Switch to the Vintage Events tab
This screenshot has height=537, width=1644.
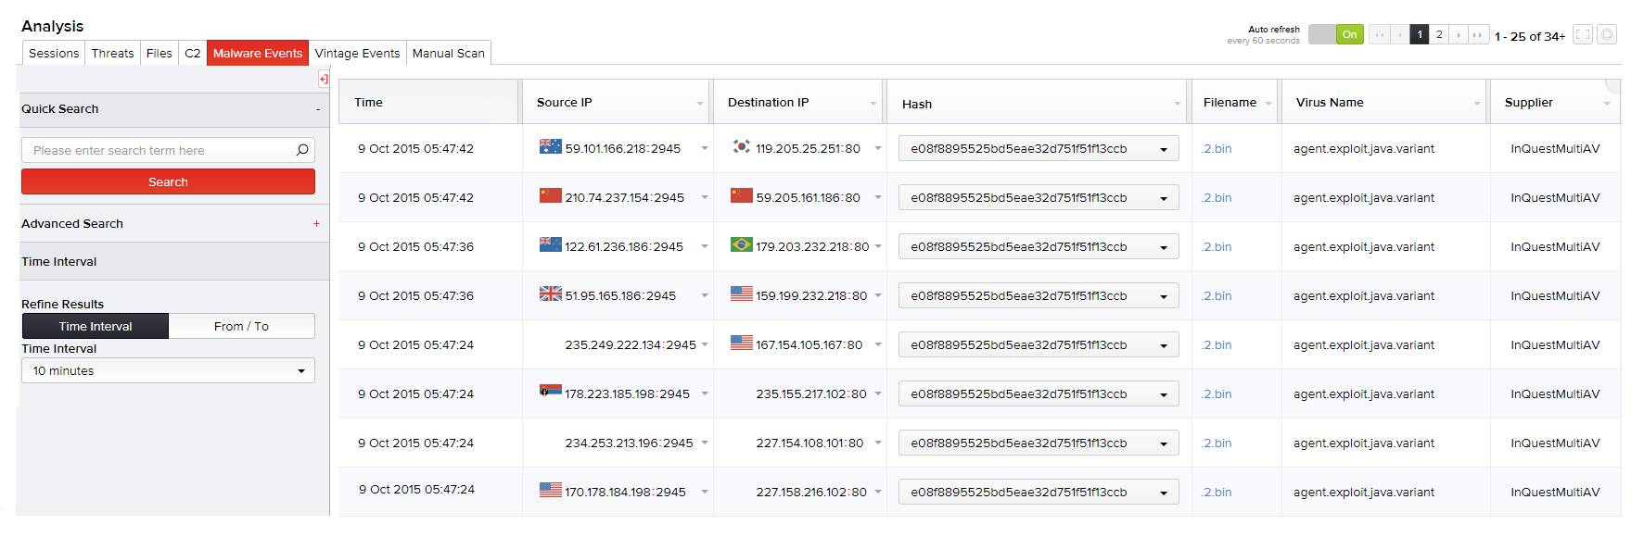[x=357, y=53]
